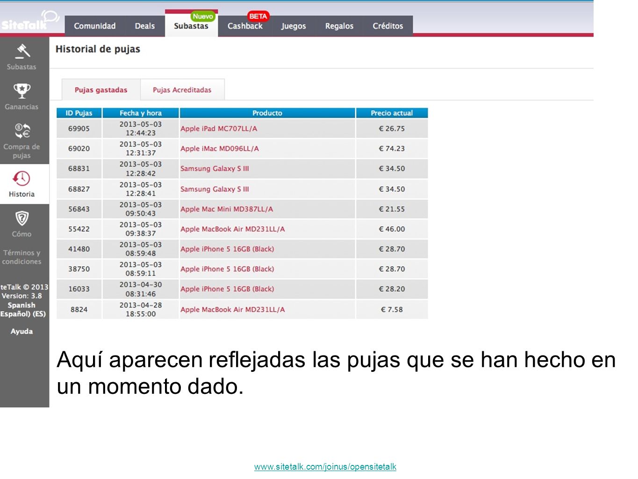Image resolution: width=638 pixels, height=479 pixels.
Task: Click price € 74.23 cell
Action: [392, 149]
